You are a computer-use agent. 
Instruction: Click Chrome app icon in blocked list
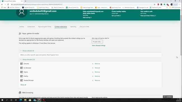click(22, 64)
